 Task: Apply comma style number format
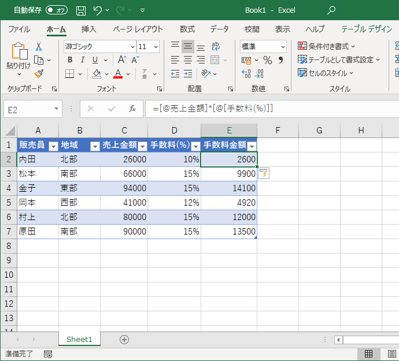pyautogui.click(x=280, y=60)
